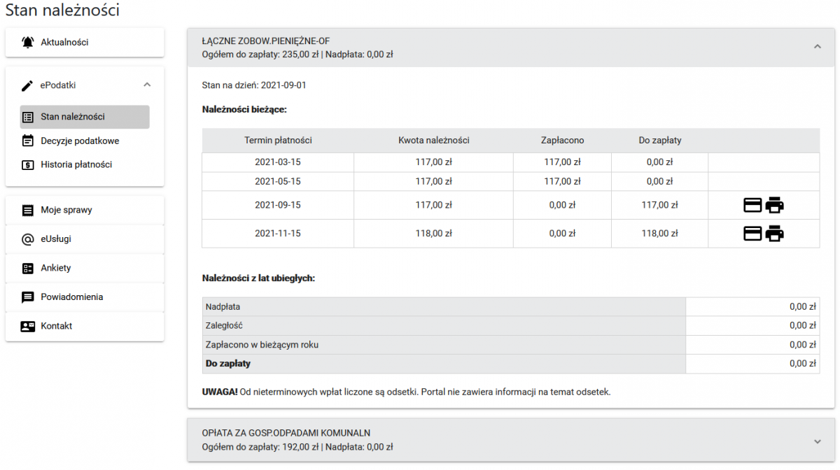Print the 2021-11-15 installment using printer icon

774,234
